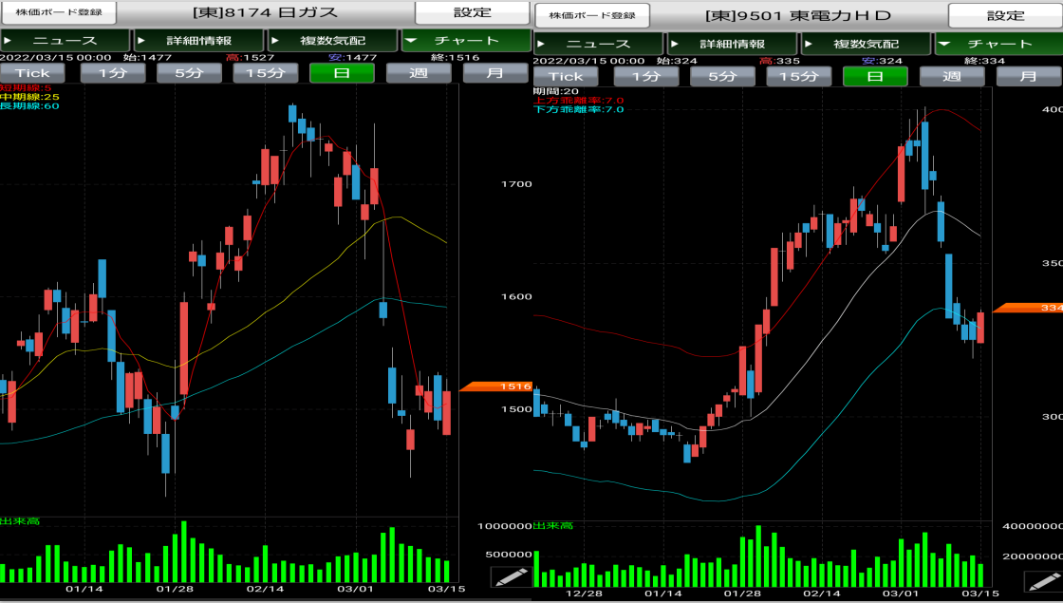Select daily 日 interval on 8174 chart
Viewport: 1063px width, 603px height.
(342, 72)
